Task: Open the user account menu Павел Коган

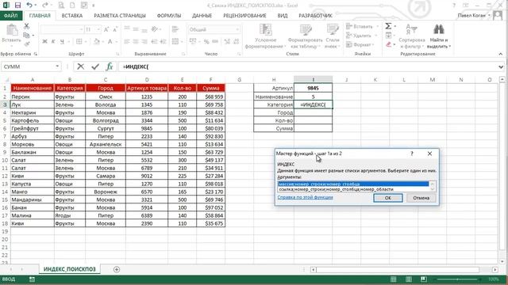Action: 473,15
